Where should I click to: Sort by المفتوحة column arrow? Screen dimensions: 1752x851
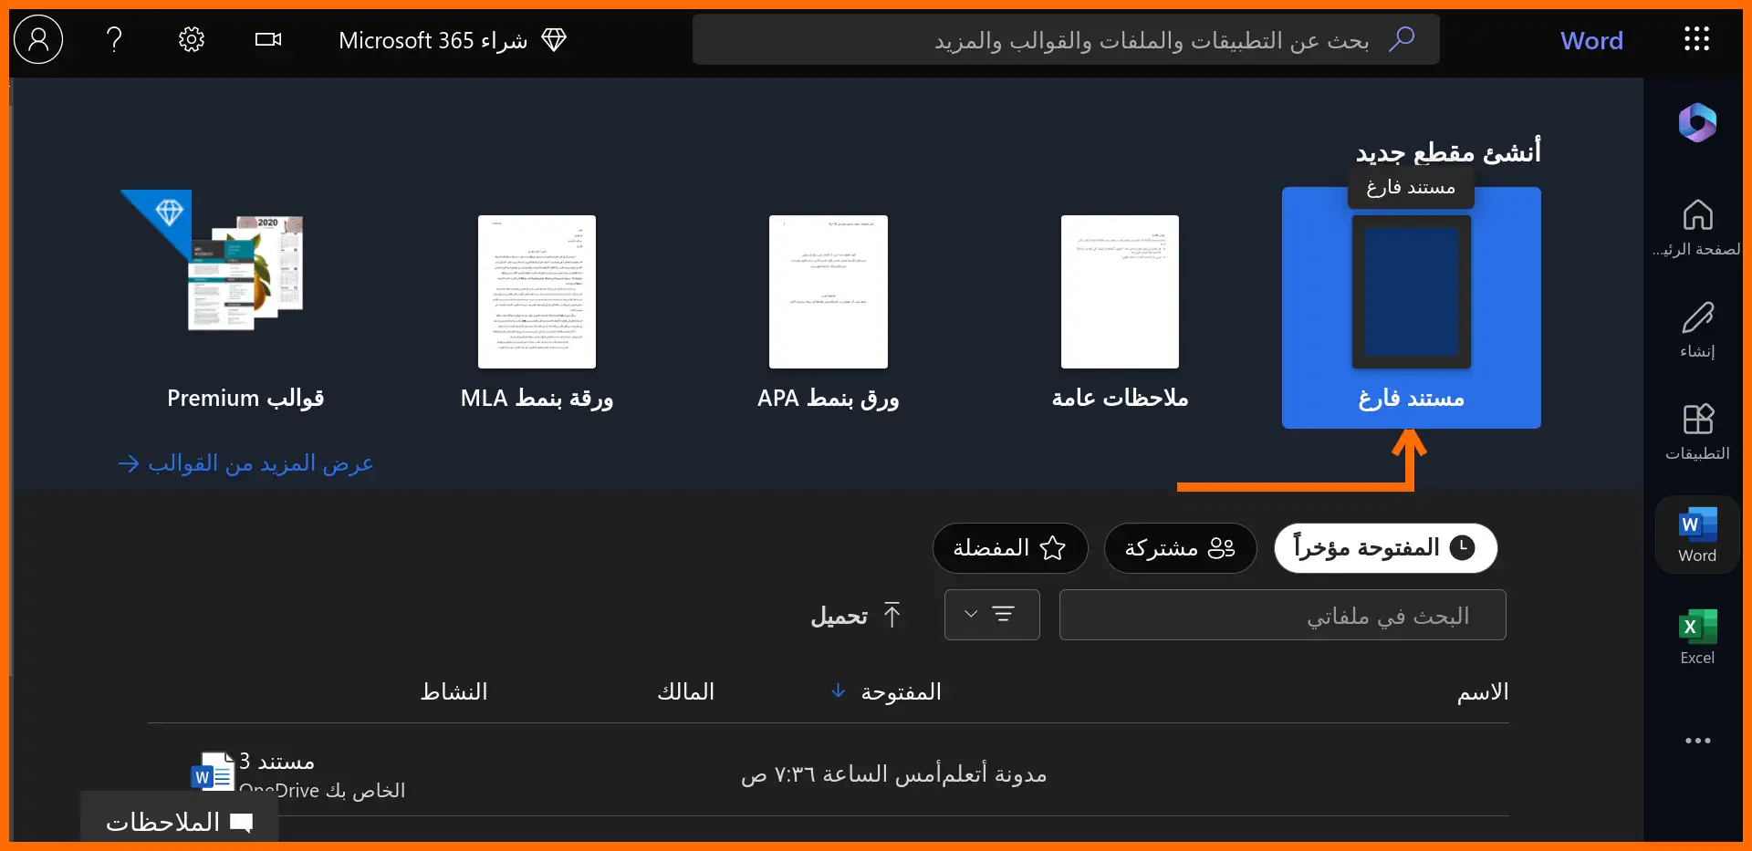[838, 691]
